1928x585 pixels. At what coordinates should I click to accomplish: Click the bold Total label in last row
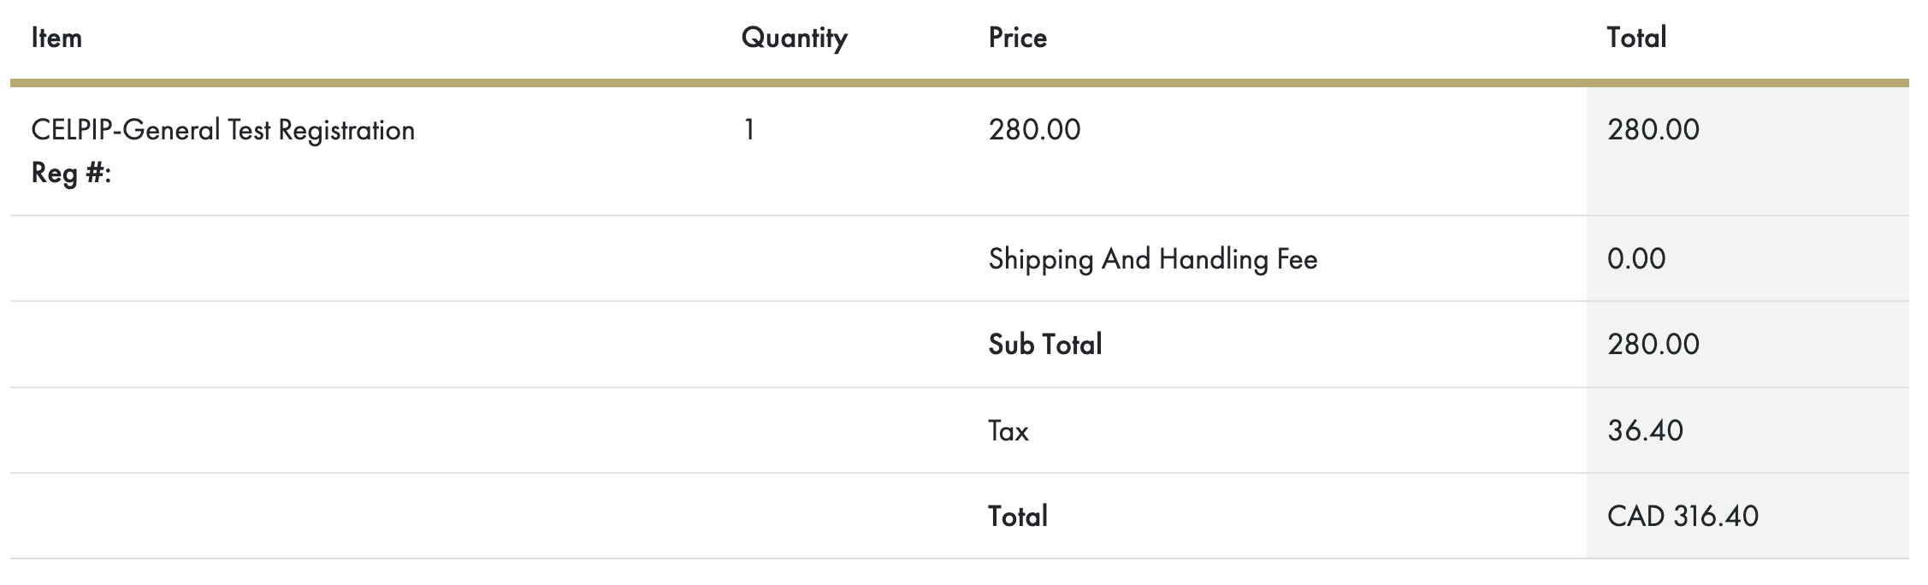(x=1017, y=517)
